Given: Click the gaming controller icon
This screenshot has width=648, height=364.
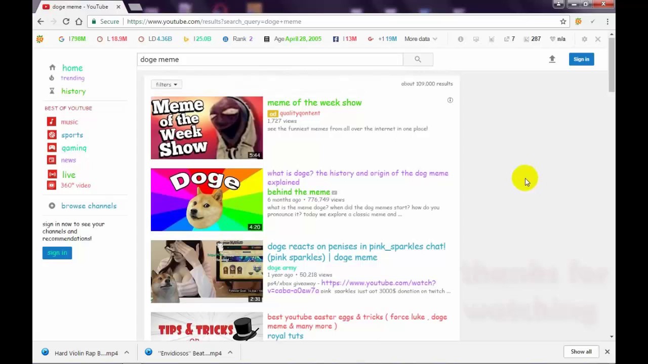Looking at the screenshot, I should tap(52, 148).
